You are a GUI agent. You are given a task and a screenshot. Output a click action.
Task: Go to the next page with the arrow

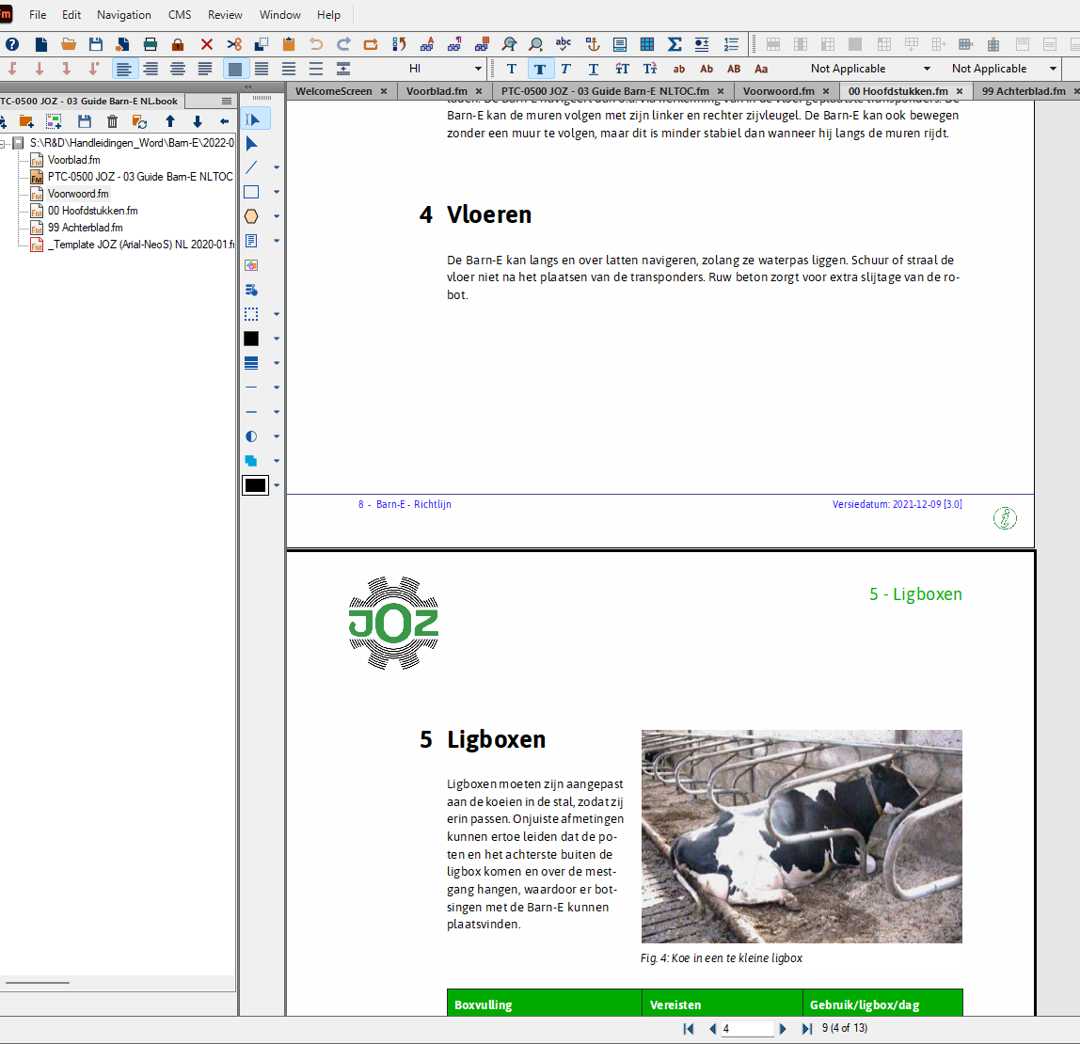point(784,1028)
